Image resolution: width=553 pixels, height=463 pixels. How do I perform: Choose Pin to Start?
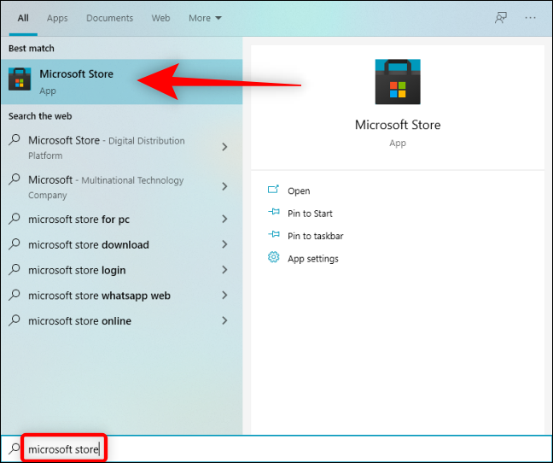[310, 214]
